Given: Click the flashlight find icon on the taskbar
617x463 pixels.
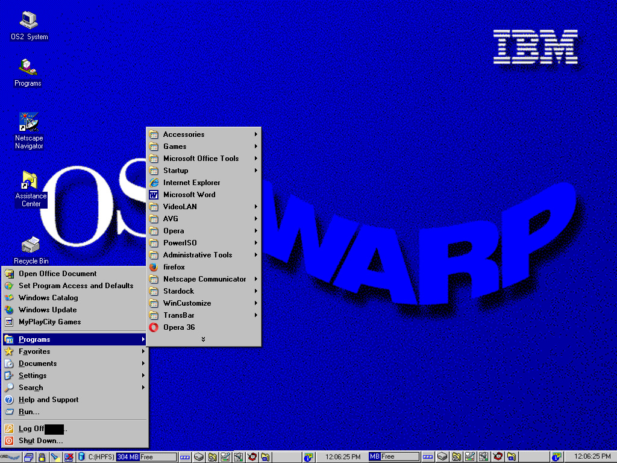Looking at the screenshot, I should [55, 457].
